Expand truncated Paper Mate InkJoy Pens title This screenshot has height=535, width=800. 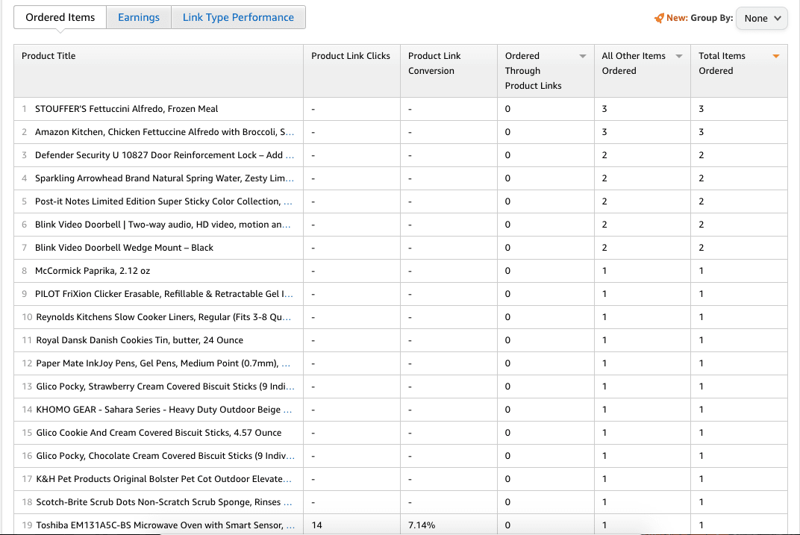(286, 364)
